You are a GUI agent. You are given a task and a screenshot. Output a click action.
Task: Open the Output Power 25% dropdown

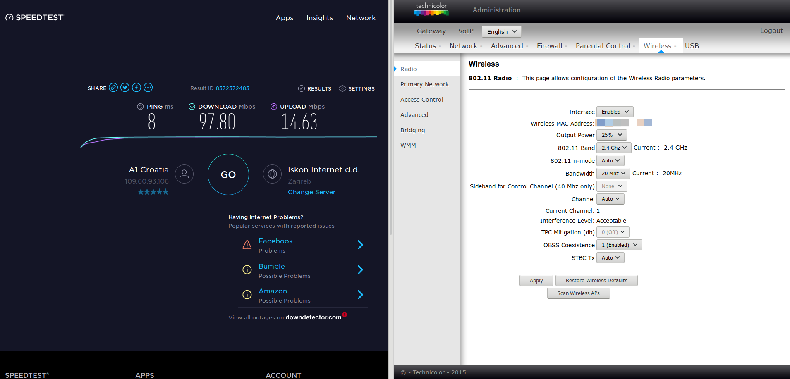point(611,135)
